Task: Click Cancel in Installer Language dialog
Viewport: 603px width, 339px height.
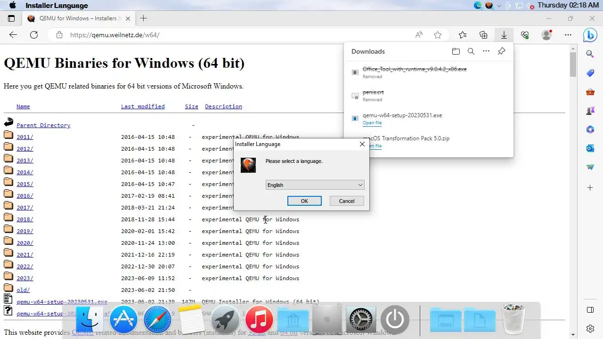Action: click(347, 201)
